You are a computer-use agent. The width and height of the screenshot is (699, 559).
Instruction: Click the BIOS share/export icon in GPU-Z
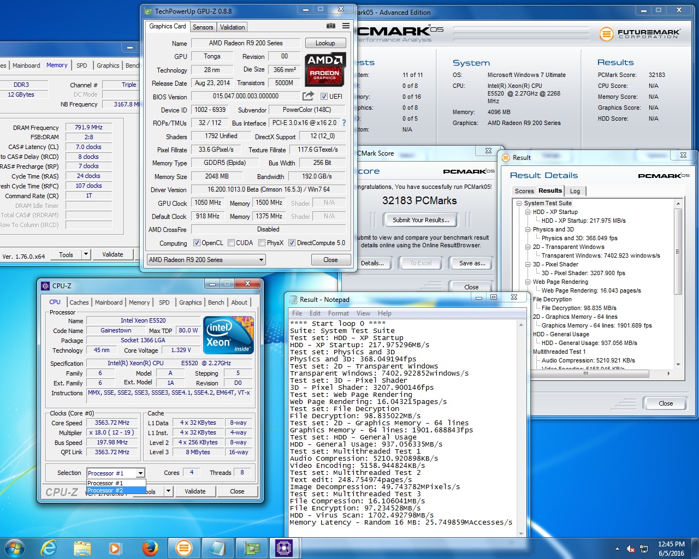[309, 96]
